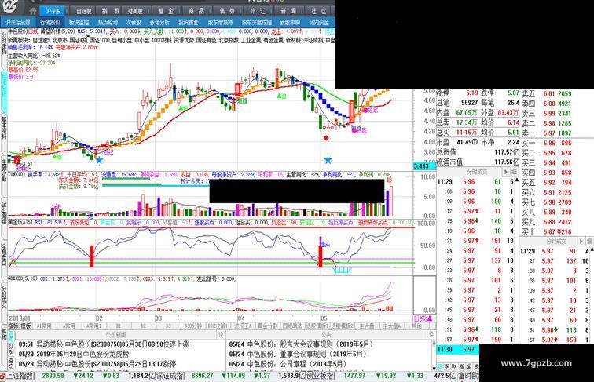Image resolution: width=594 pixels, height=382 pixels.
Task: Click the small red icon left of 上证指数
Action: tap(2, 376)
